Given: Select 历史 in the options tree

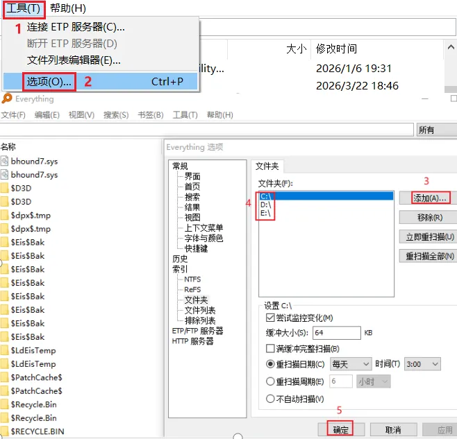Looking at the screenshot, I should [180, 259].
